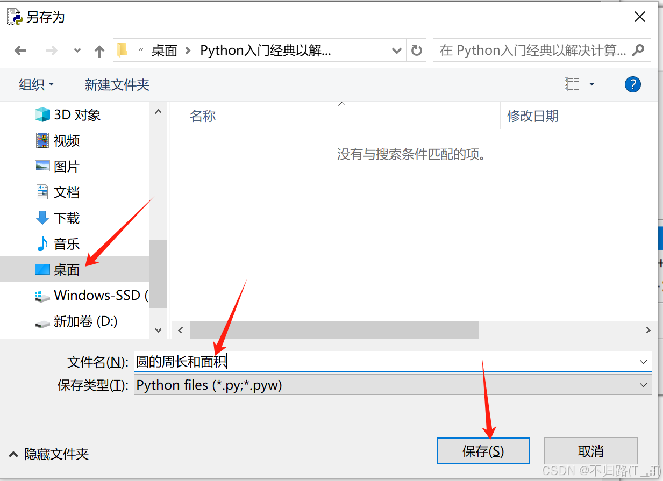The image size is (663, 481).
Task: Open the 图片 folder in sidebar
Action: [x=65, y=166]
